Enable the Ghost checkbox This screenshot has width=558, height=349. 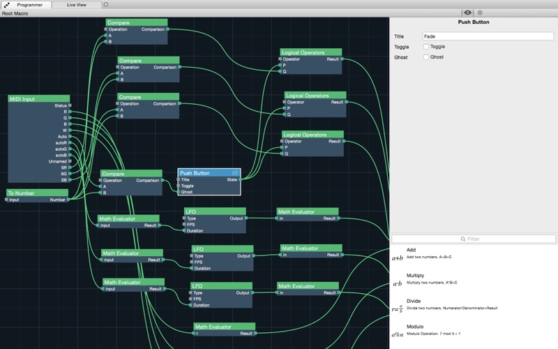(x=426, y=57)
